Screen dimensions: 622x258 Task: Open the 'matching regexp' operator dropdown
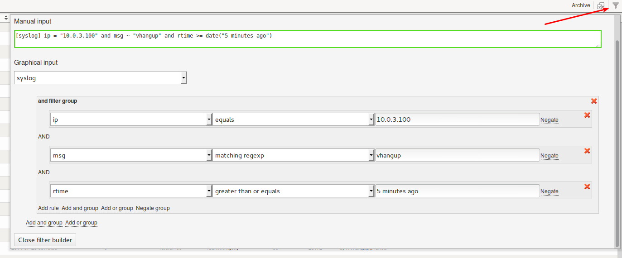point(293,155)
